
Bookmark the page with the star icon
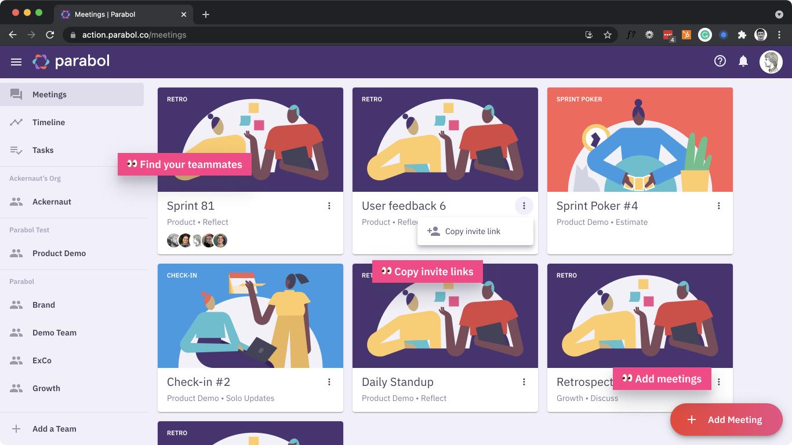[608, 35]
